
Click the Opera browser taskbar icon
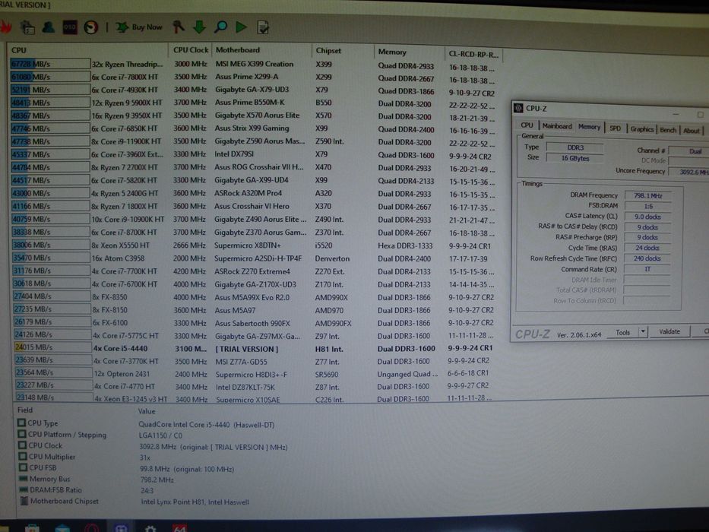coord(92,528)
